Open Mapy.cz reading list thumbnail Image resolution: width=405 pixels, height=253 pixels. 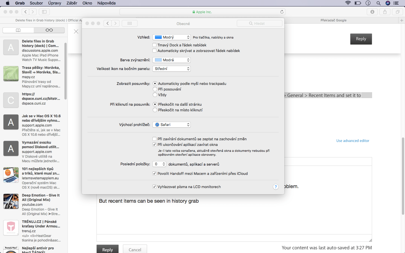[11, 74]
